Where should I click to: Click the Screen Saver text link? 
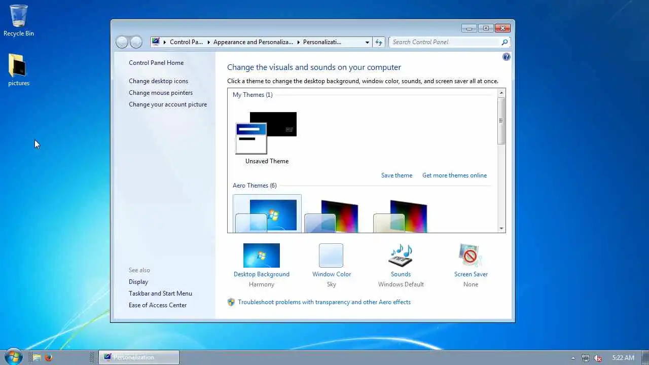(x=471, y=274)
